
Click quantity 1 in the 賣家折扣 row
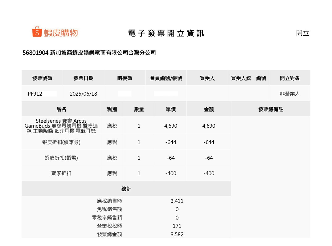pos(139,173)
